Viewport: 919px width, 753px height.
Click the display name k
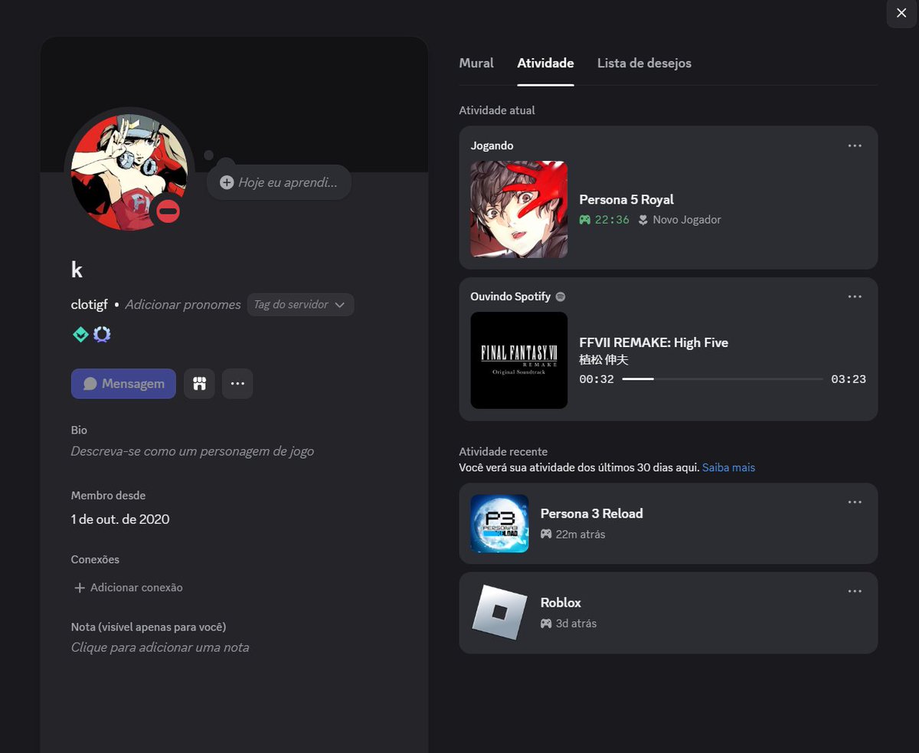pyautogui.click(x=77, y=270)
